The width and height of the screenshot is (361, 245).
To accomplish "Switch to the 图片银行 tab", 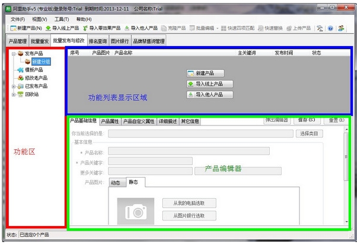I will 120,41.
